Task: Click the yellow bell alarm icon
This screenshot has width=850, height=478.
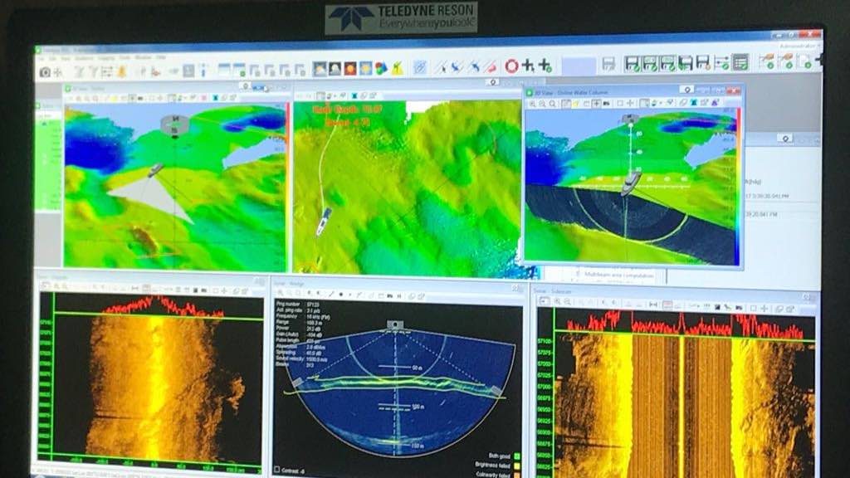Action: (x=122, y=71)
